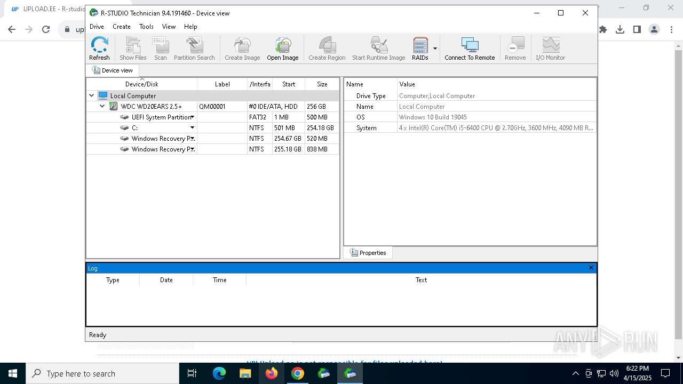The height and width of the screenshot is (384, 683).
Task: Click the taskbar search box
Action: click(x=102, y=373)
